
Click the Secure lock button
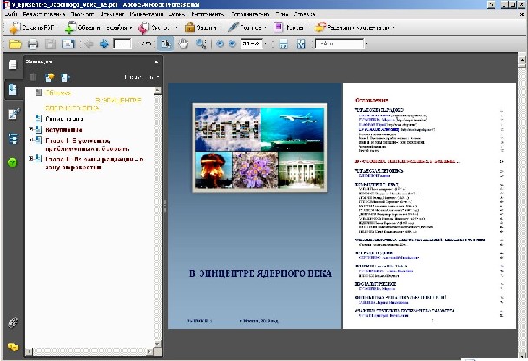[x=200, y=26]
